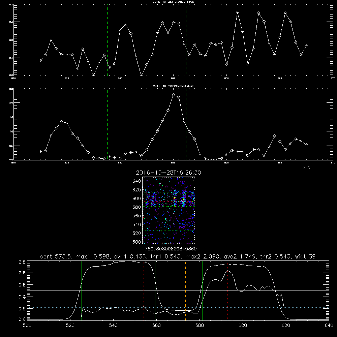Click the 'cent 573.5' value in the stats line
Screen dimensions: 337x337
click(x=56, y=256)
